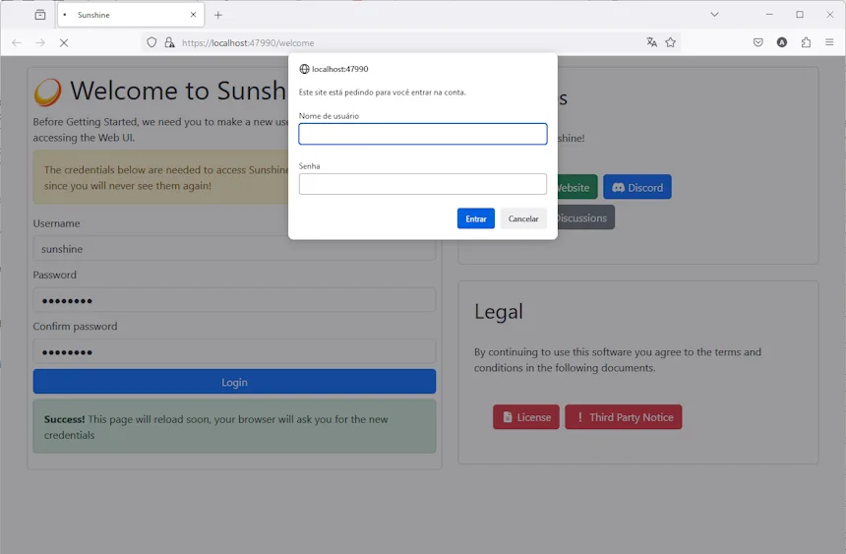Open the Pocket save icon

(757, 42)
